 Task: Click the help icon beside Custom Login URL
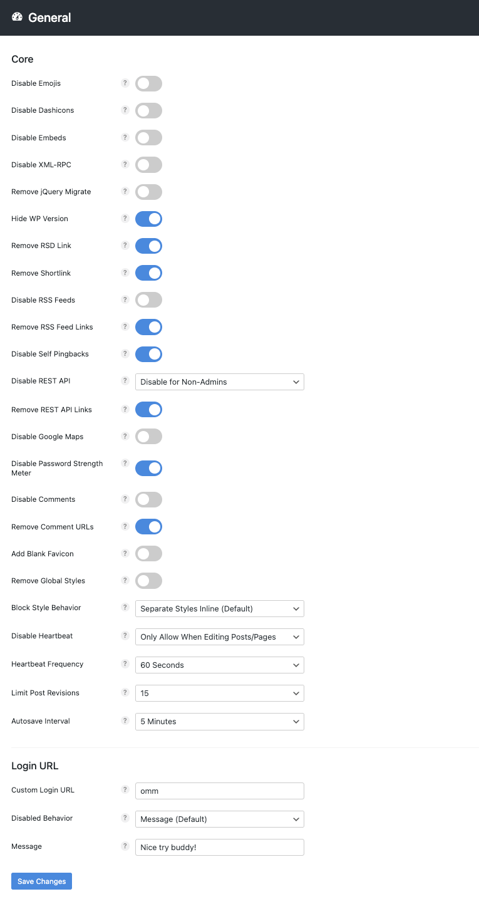[x=125, y=790]
